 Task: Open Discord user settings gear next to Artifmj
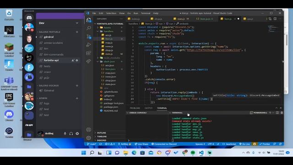point(77,133)
